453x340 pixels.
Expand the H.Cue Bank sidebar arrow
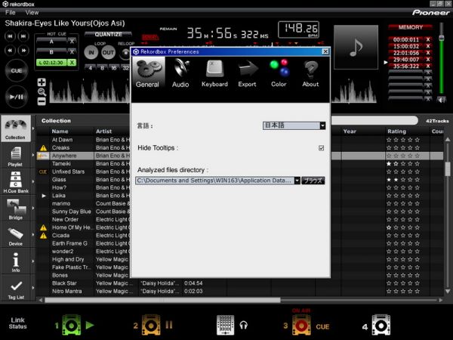click(33, 182)
